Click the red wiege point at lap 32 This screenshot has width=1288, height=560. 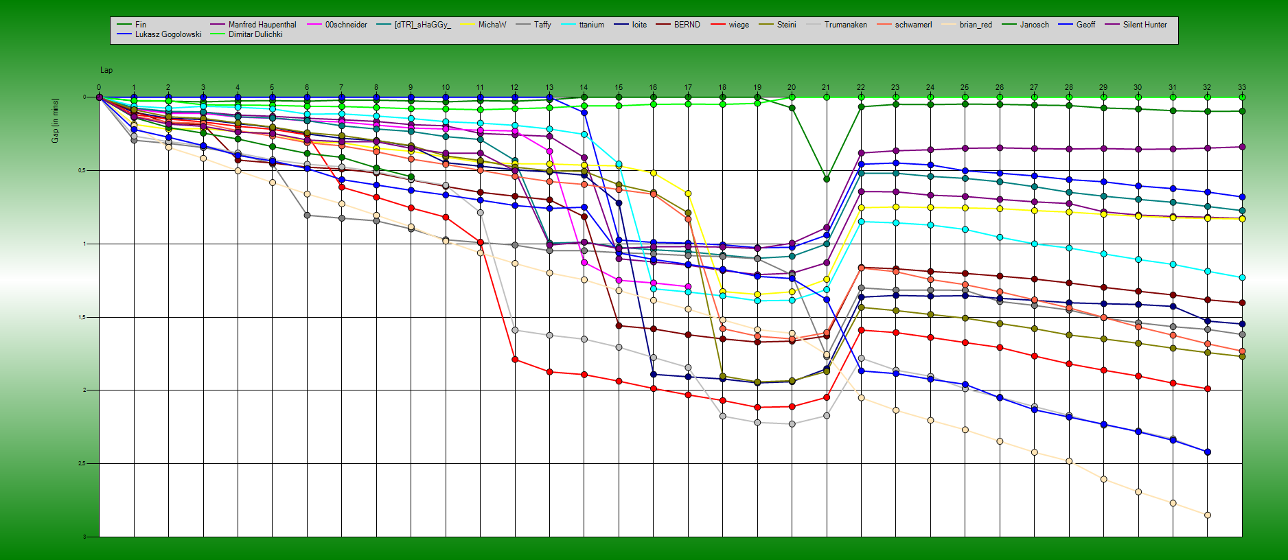click(1208, 388)
